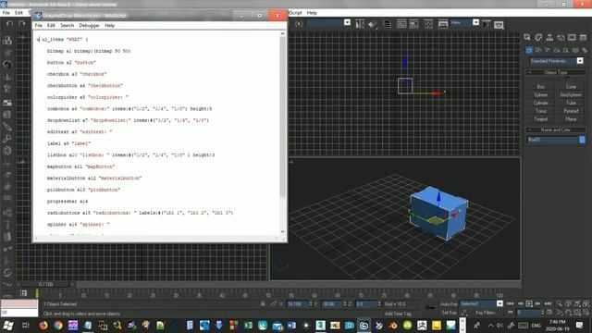Click the MAXScript editor vertical scrollbar

pos(282,132)
